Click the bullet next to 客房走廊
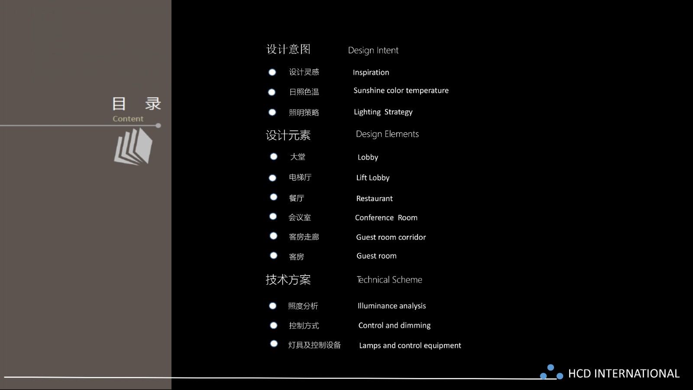The width and height of the screenshot is (693, 390). click(x=273, y=236)
